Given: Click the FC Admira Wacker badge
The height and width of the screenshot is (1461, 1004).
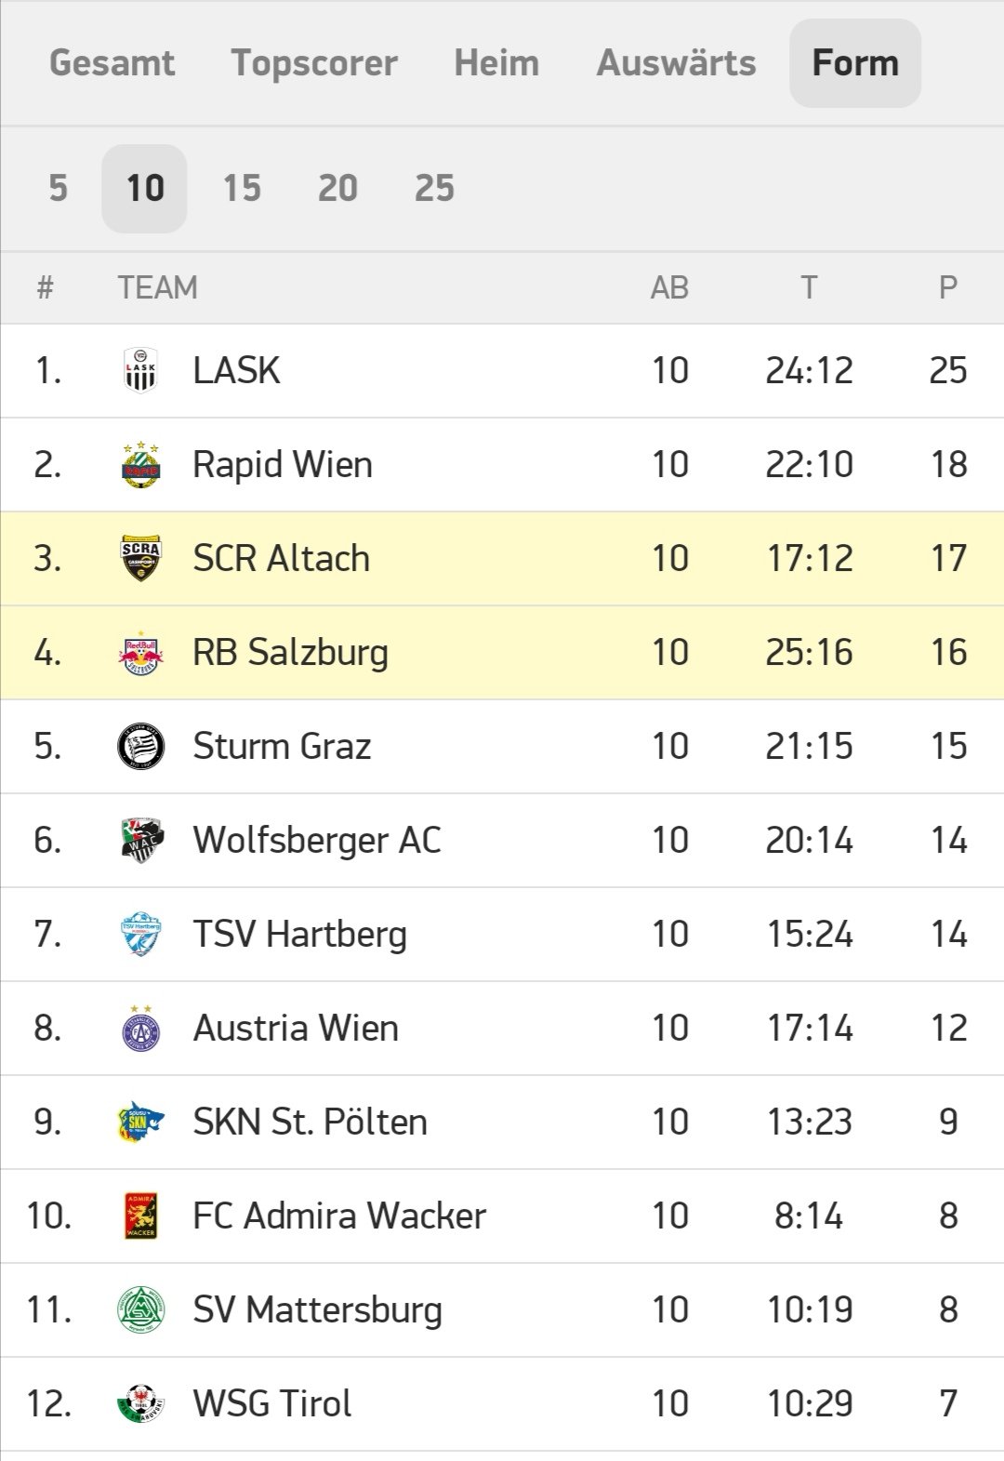Looking at the screenshot, I should click(x=140, y=1215).
